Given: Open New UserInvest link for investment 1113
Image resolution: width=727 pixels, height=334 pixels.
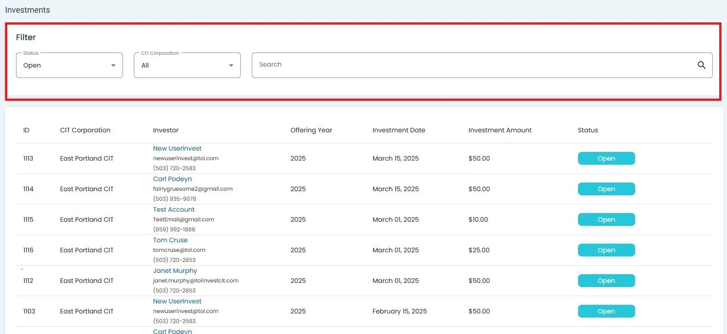Looking at the screenshot, I should [177, 148].
